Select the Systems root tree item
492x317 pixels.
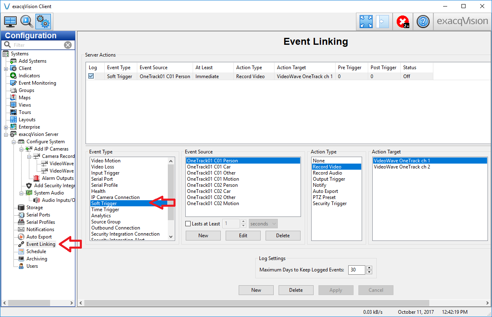point(20,54)
